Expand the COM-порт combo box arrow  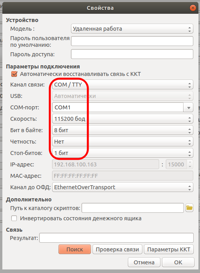coord(189,108)
